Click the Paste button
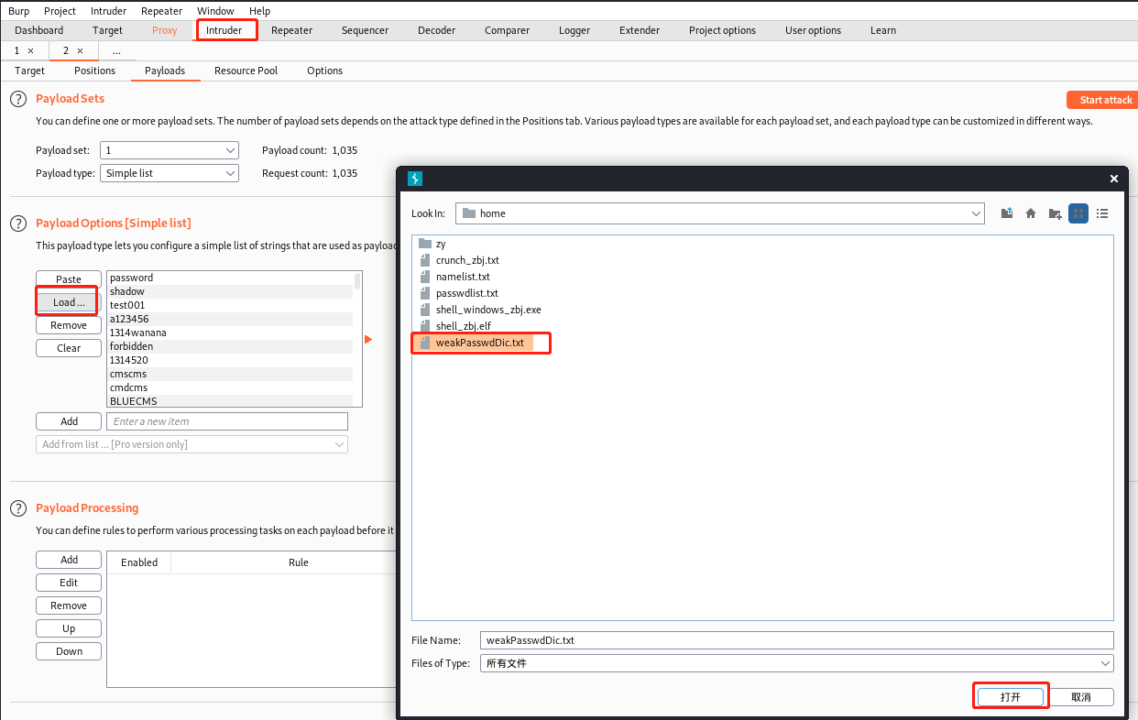The height and width of the screenshot is (720, 1138). (69, 279)
